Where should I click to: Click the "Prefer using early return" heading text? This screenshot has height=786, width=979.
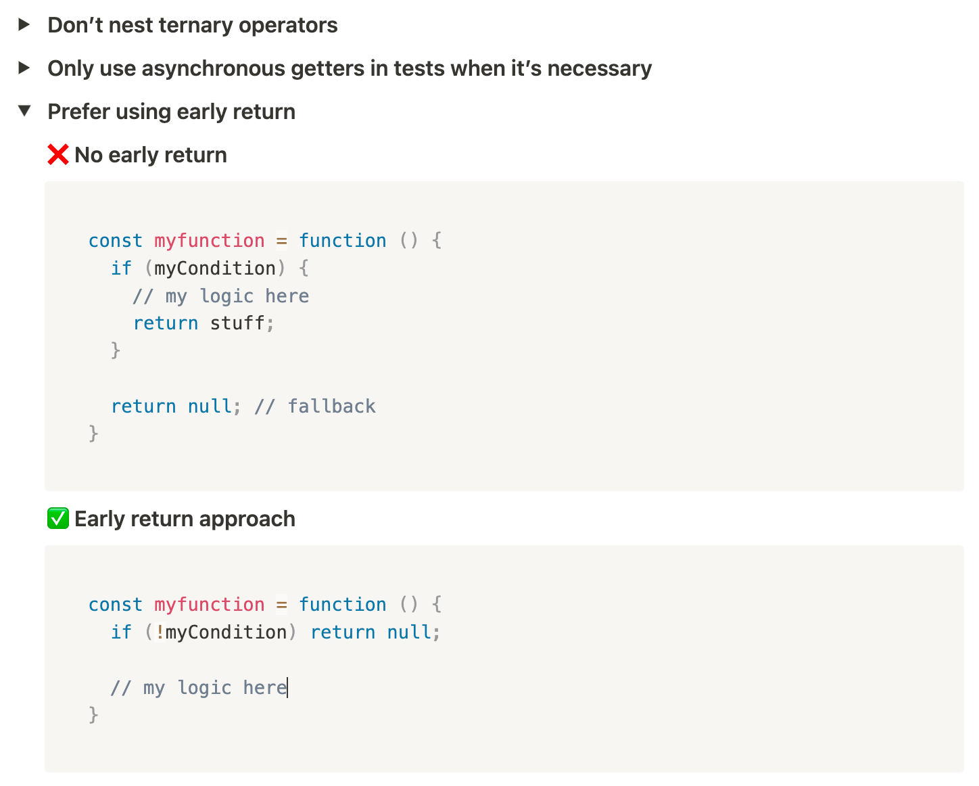pyautogui.click(x=171, y=112)
